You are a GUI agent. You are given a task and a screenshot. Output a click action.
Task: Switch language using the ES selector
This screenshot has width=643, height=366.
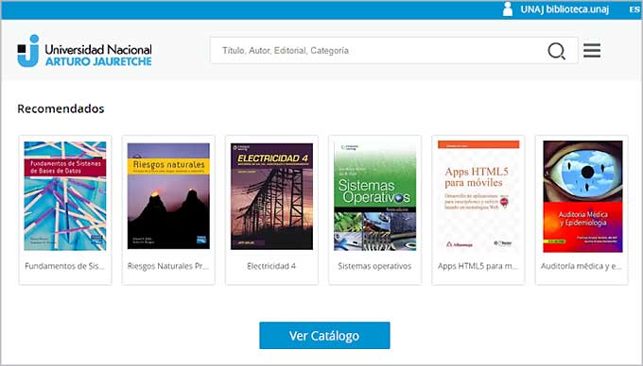(634, 9)
